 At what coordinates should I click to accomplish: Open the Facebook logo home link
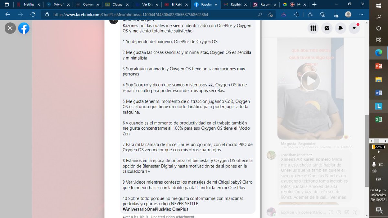pyautogui.click(x=24, y=28)
